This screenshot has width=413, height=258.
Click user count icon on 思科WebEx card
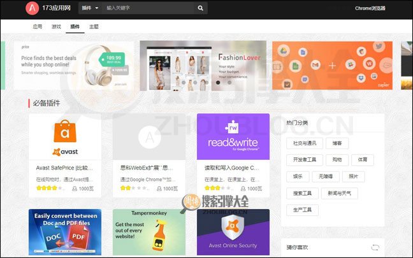159,189
